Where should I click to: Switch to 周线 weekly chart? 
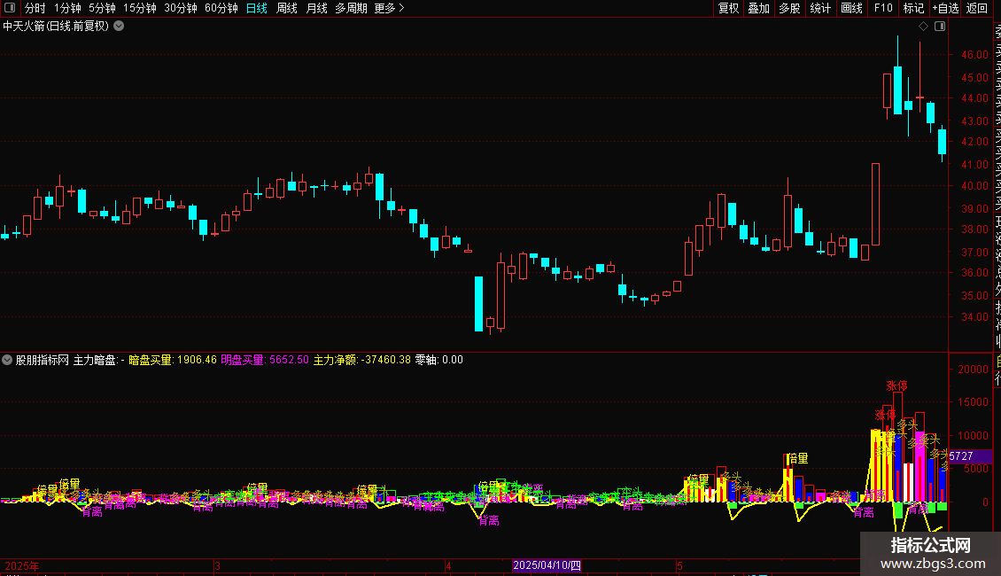pyautogui.click(x=287, y=8)
